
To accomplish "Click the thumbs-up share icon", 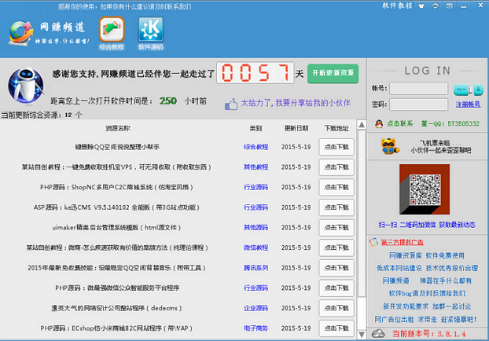I will (231, 104).
